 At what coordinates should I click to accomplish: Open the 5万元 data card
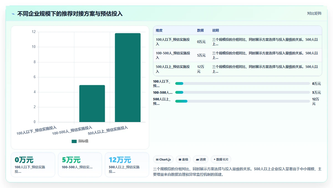[80, 164]
